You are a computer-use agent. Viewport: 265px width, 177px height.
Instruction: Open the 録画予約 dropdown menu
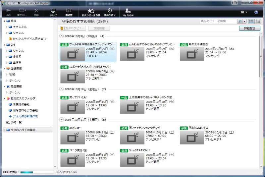pos(110,12)
